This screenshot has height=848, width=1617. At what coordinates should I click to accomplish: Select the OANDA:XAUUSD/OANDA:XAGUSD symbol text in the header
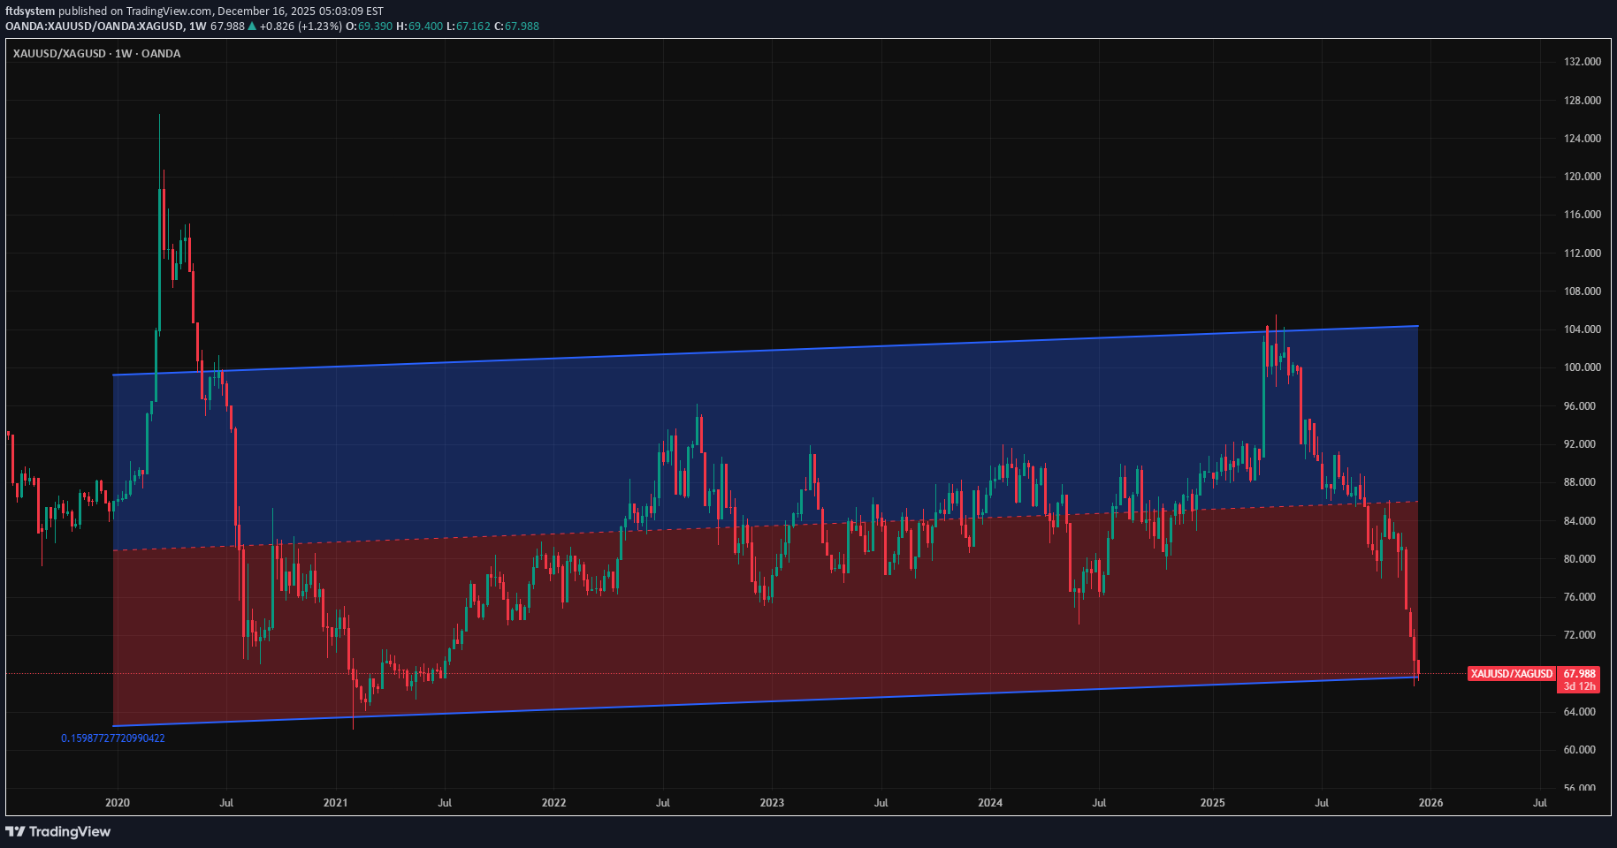pos(95,26)
